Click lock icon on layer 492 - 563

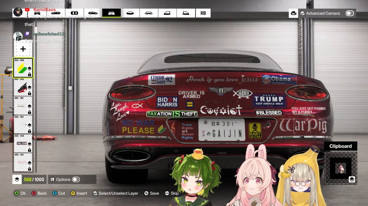pyautogui.click(x=29, y=93)
